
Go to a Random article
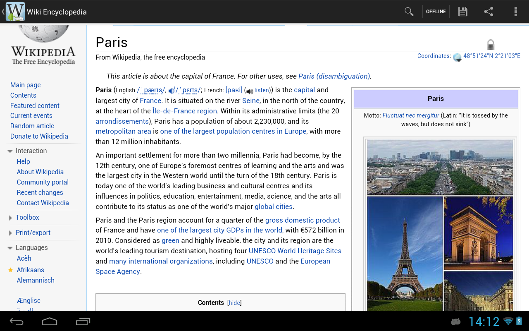click(32, 126)
